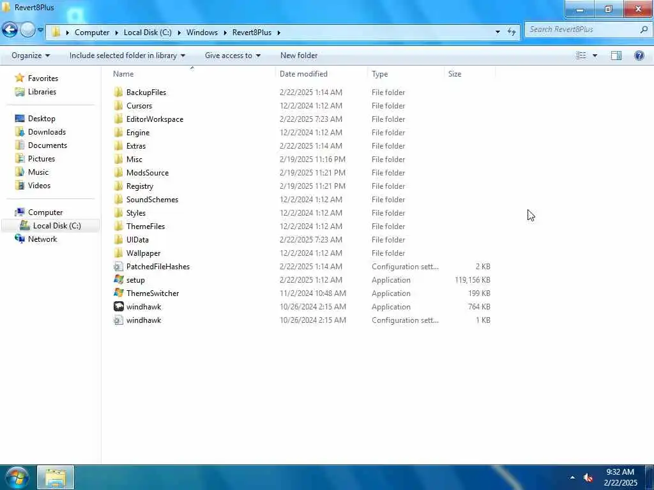
Task: Click the Explorer taskbar button
Action: pos(56,477)
